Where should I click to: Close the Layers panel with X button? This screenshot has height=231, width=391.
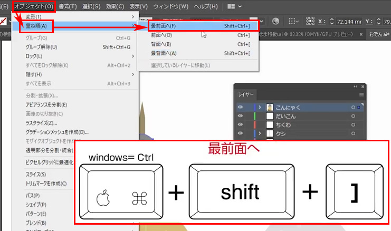363,86
